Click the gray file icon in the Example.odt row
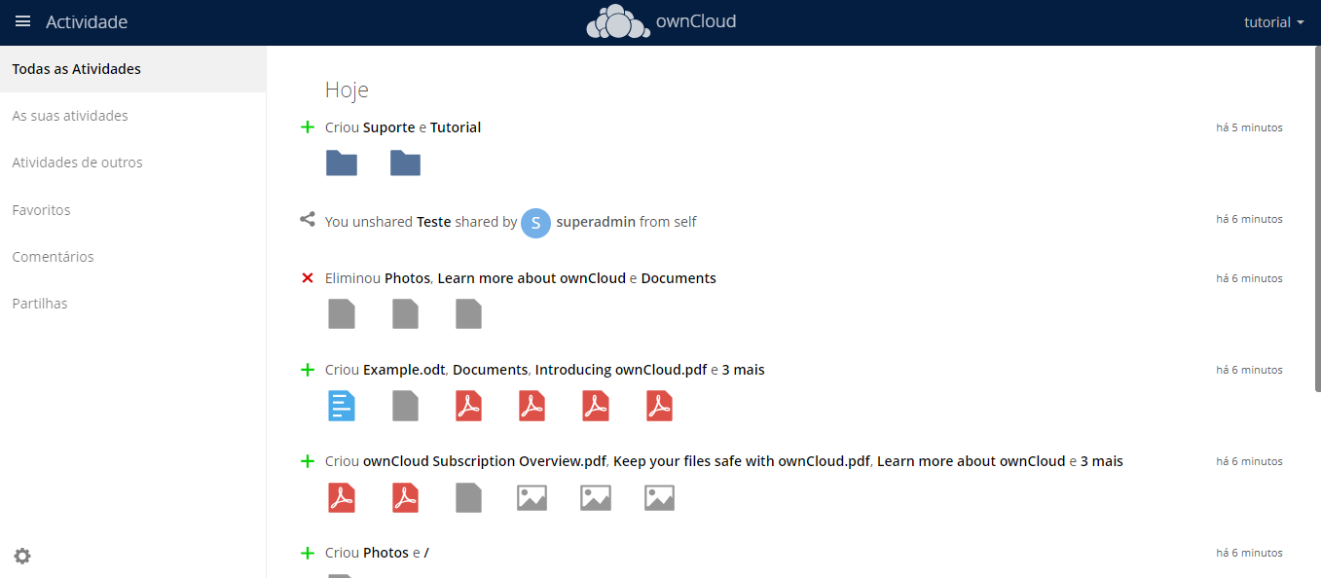The width and height of the screenshot is (1321, 578). 405,405
